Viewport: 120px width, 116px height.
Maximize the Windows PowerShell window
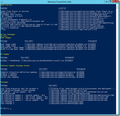coord(111,1)
